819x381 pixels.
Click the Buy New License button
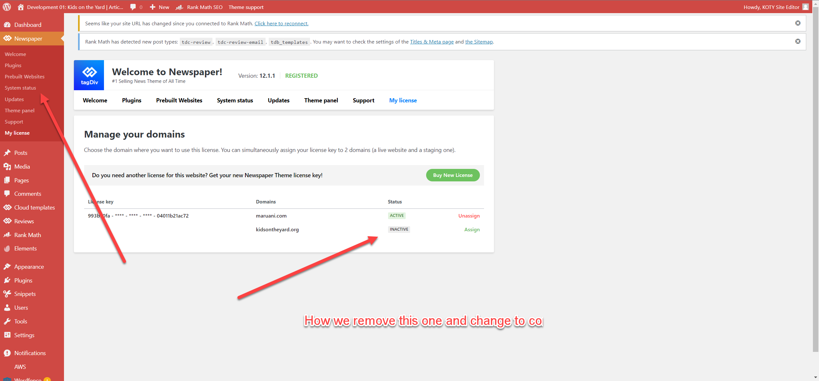(x=453, y=175)
